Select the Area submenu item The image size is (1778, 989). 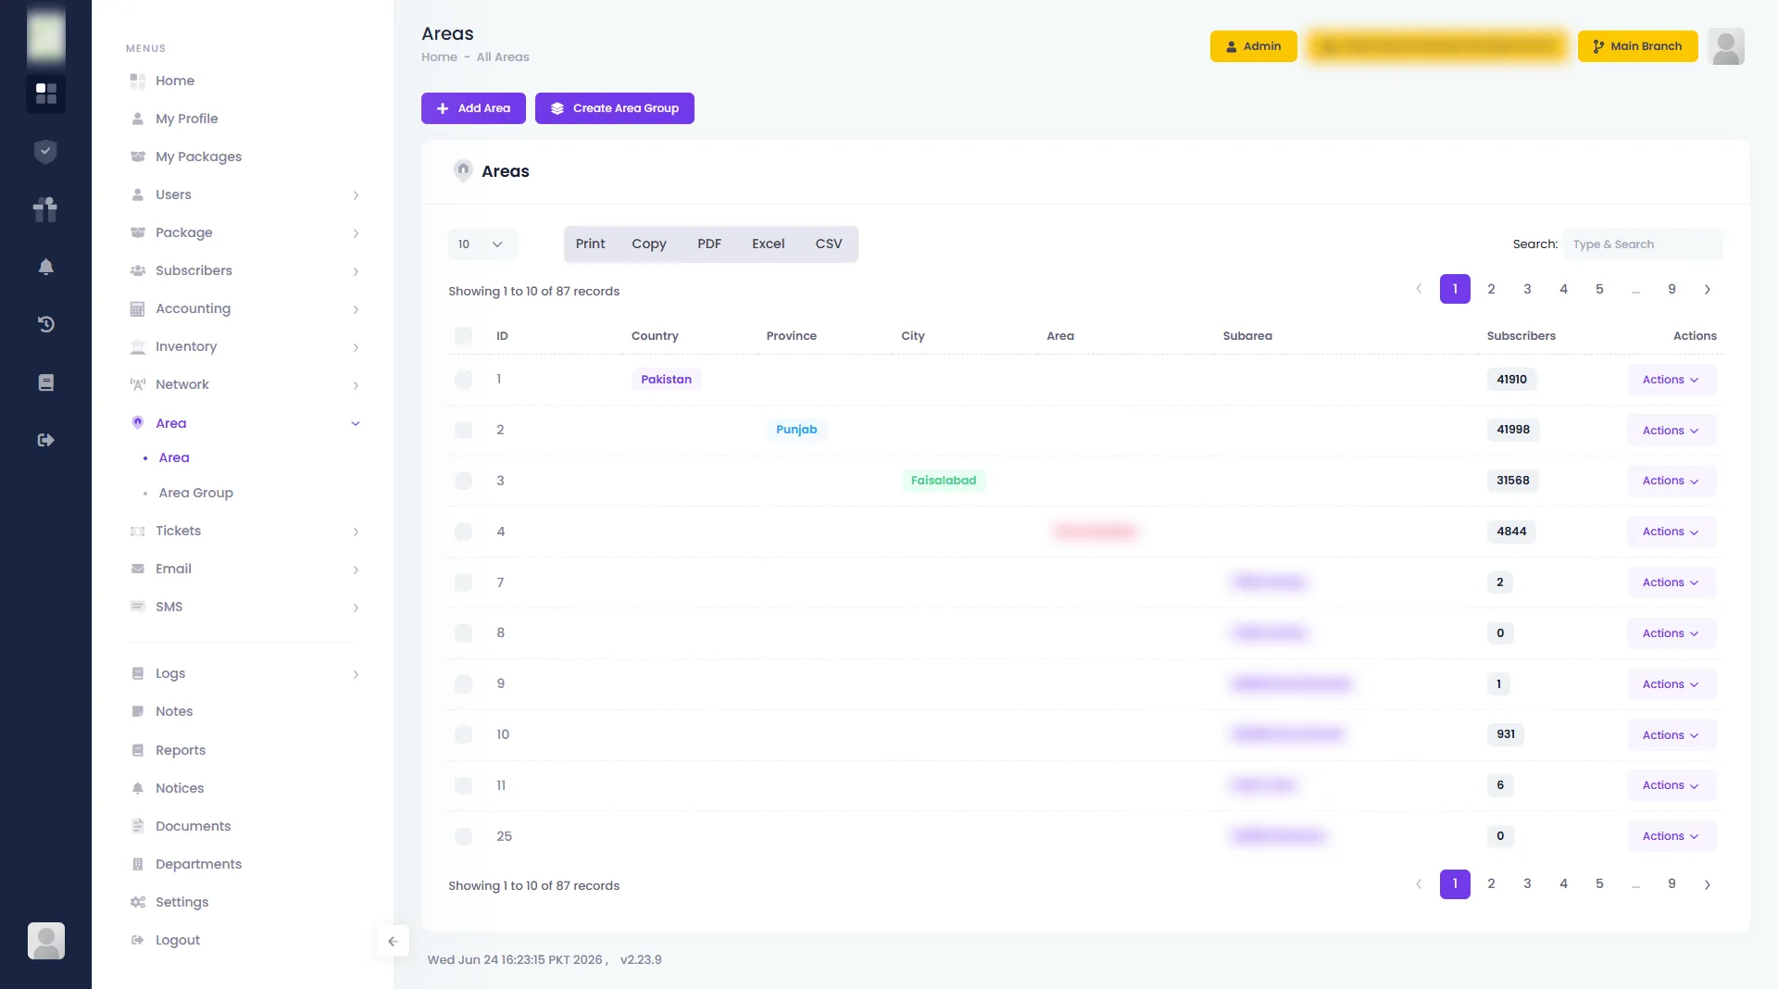173,457
